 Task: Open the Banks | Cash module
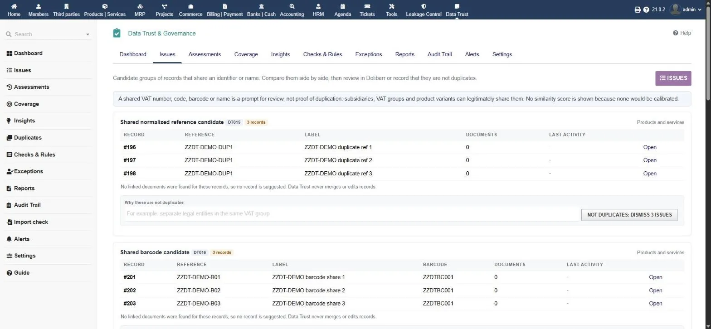click(261, 10)
